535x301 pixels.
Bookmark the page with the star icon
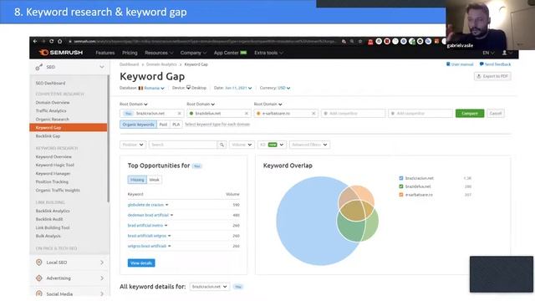click(360, 41)
